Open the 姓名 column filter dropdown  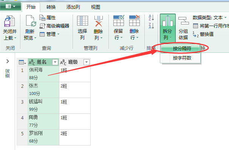[x=55, y=62]
